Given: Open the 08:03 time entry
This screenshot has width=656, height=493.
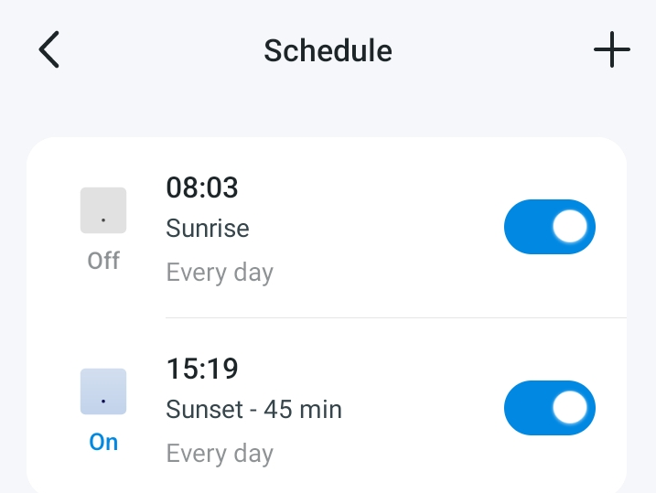Looking at the screenshot, I should pyautogui.click(x=202, y=188).
